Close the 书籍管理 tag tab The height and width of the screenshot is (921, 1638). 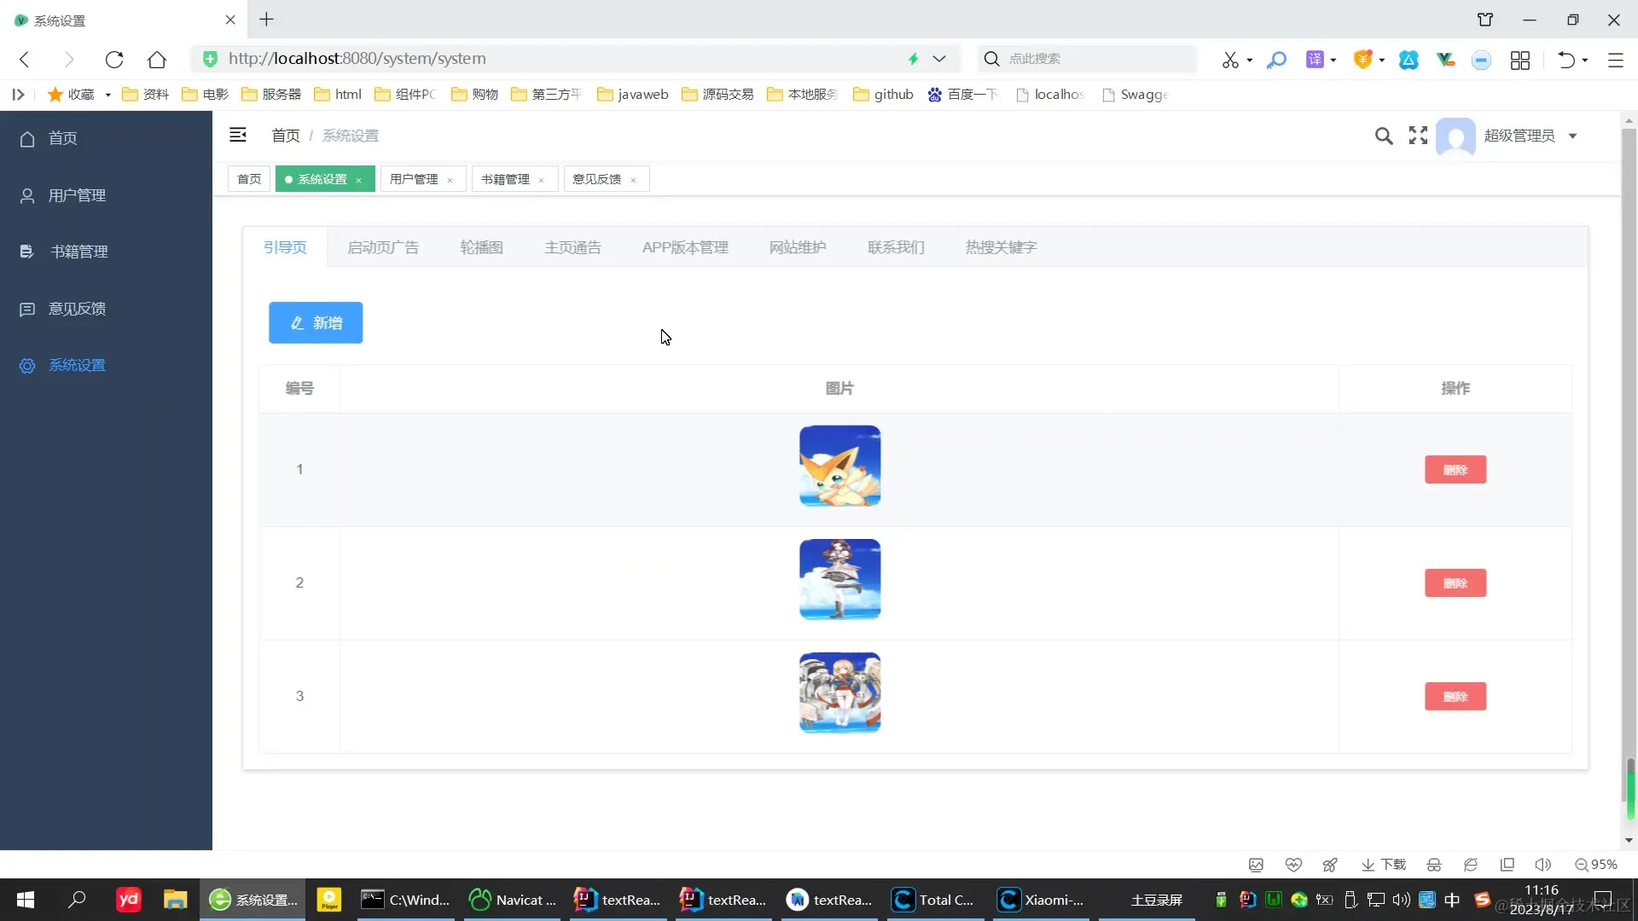[542, 180]
